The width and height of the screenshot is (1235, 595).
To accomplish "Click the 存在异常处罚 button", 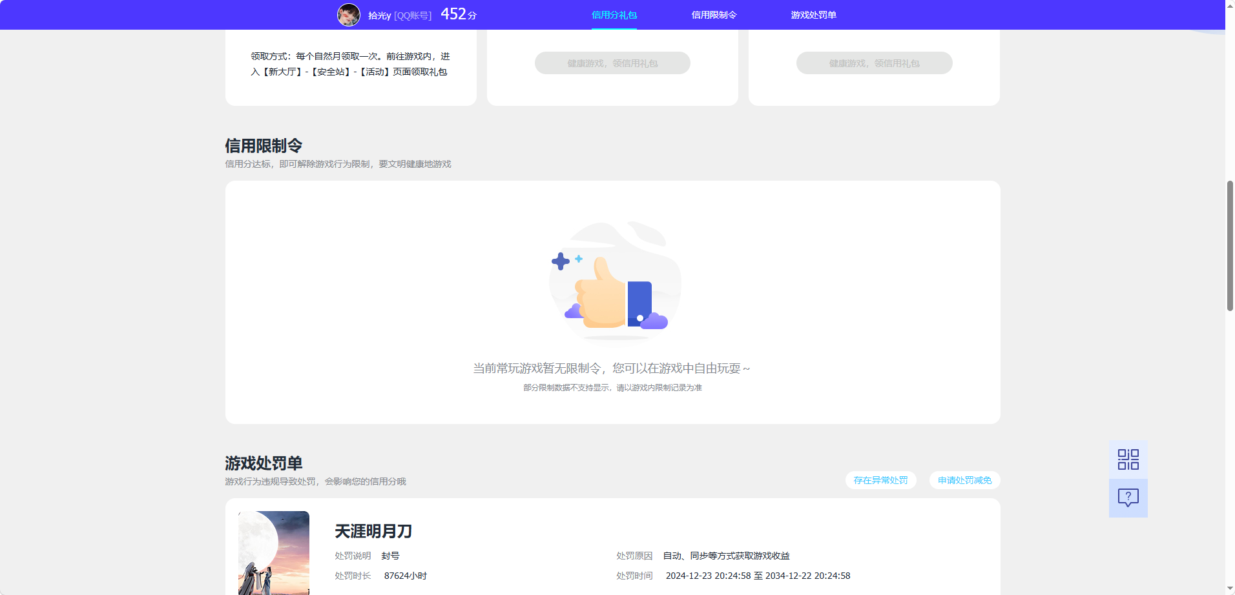I will pyautogui.click(x=880, y=480).
